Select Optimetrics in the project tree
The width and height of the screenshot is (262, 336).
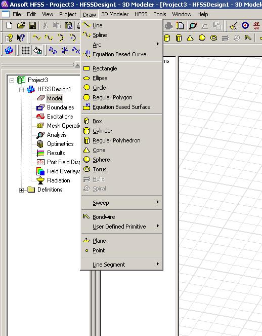(x=60, y=144)
